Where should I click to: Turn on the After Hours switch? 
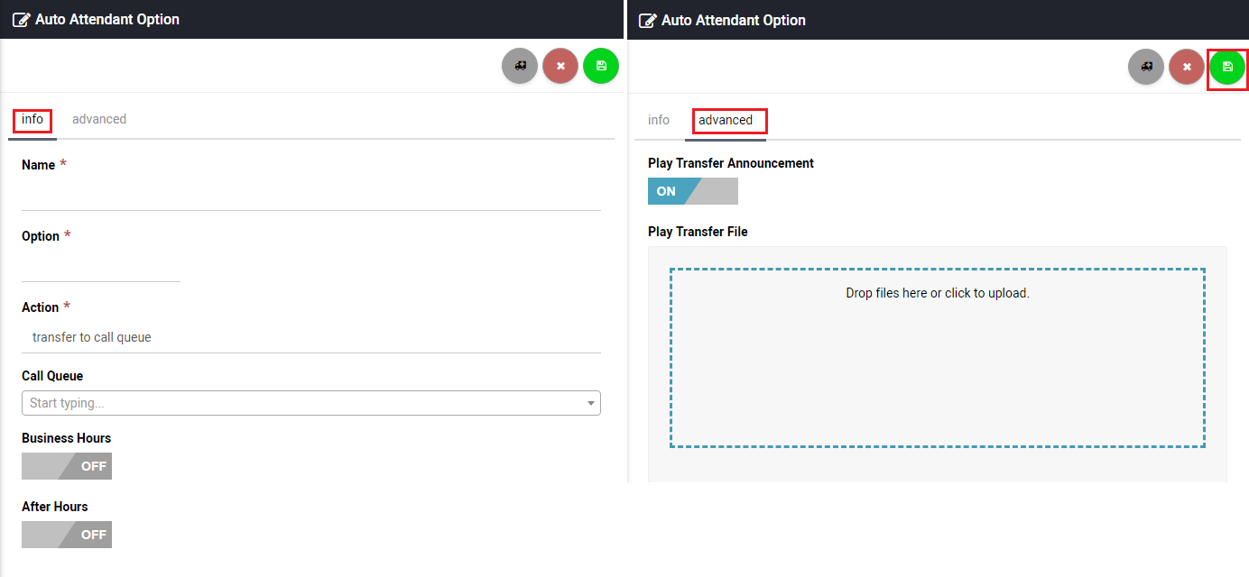pyautogui.click(x=67, y=535)
